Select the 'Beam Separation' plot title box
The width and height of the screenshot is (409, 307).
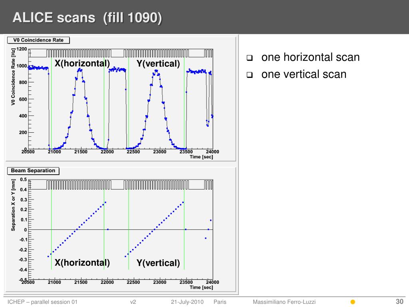click(x=33, y=171)
